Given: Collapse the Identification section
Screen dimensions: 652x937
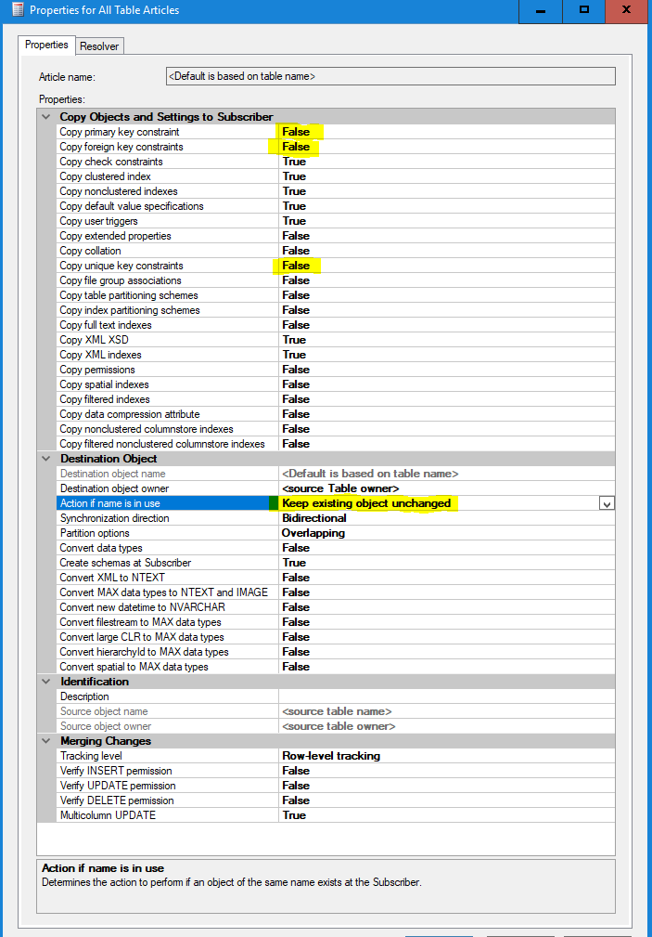Looking at the screenshot, I should (46, 682).
